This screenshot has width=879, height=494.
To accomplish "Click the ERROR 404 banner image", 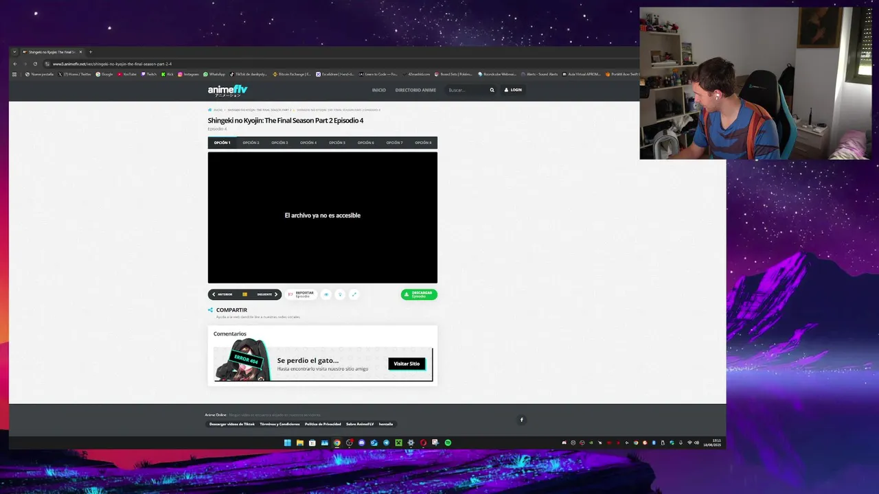I will point(242,360).
